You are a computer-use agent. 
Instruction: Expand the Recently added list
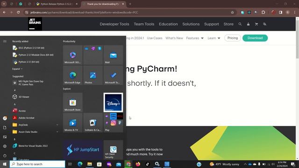pyautogui.click(x=17, y=69)
